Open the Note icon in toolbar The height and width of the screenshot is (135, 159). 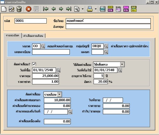click(103, 9)
